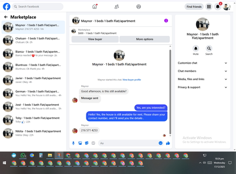This screenshot has height=174, width=236.
Task: Click the More options button
Action: tap(144, 39)
